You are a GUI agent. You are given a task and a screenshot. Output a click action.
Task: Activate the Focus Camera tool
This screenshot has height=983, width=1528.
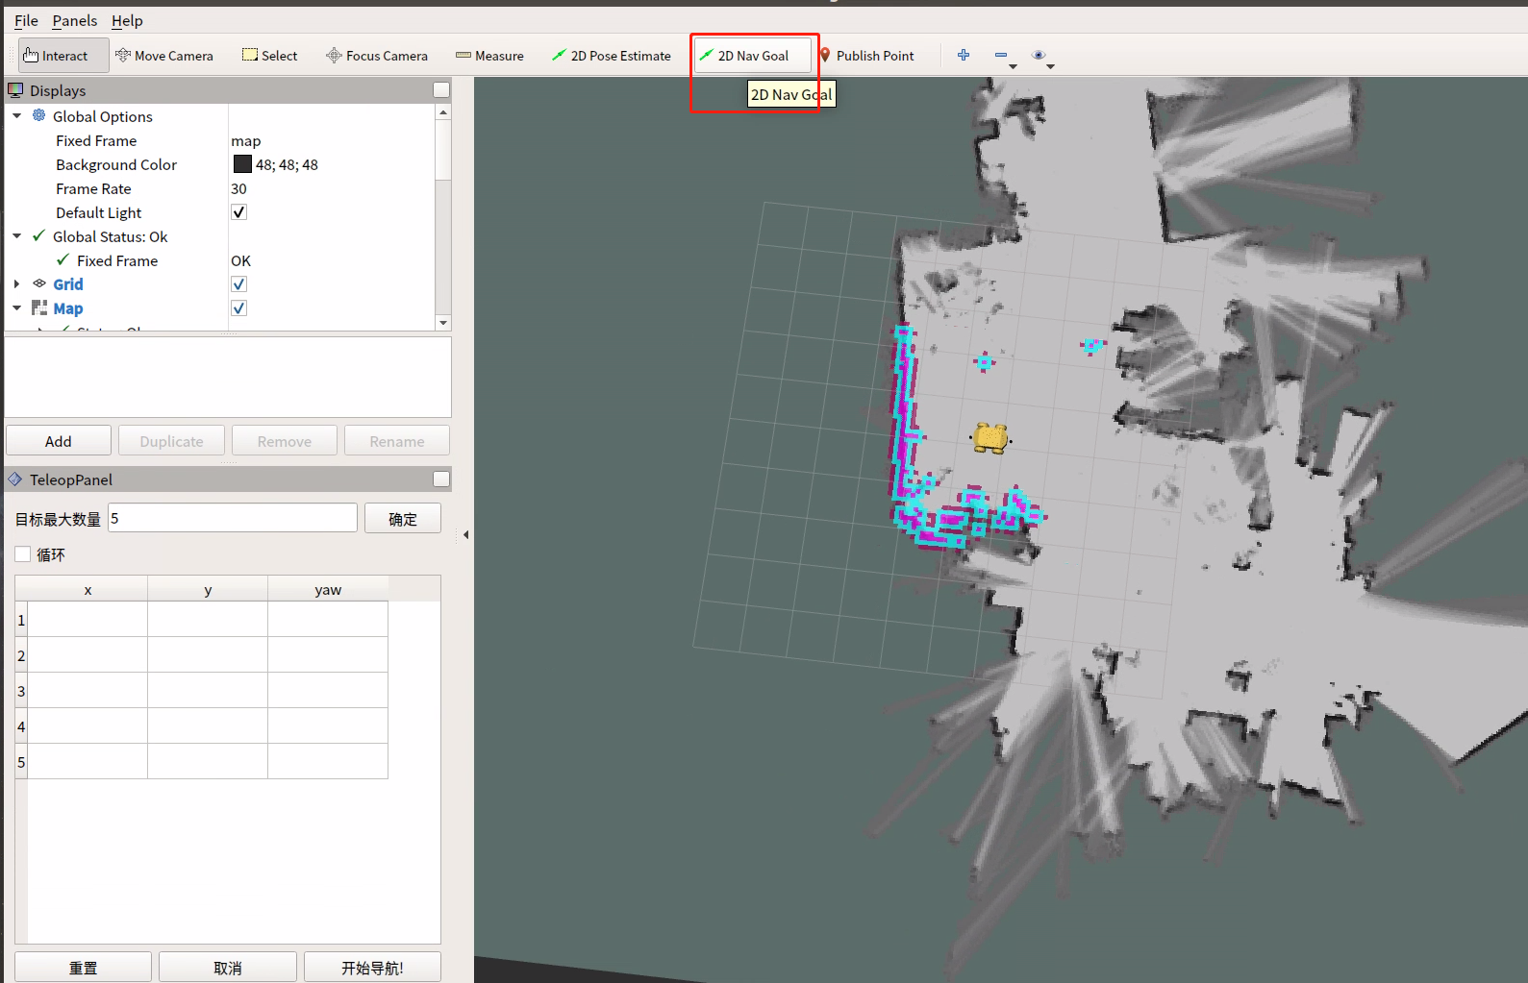(x=377, y=56)
